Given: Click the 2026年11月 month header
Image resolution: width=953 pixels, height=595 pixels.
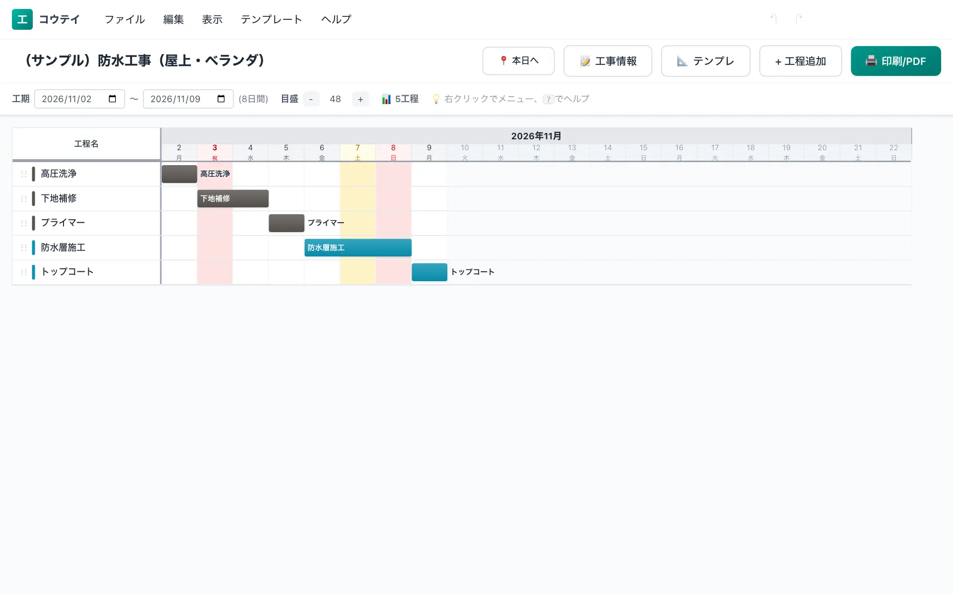Looking at the screenshot, I should pos(536,136).
